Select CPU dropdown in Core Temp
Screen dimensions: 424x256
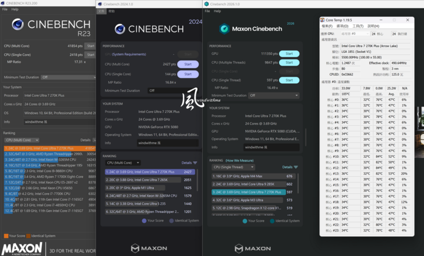pos(353,34)
